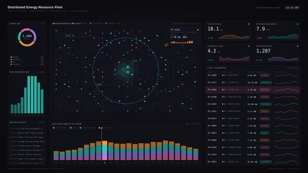The height and width of the screenshot is (173, 308).
Task: Select the ES-5953 telemetry row ID
Action: [212, 162]
